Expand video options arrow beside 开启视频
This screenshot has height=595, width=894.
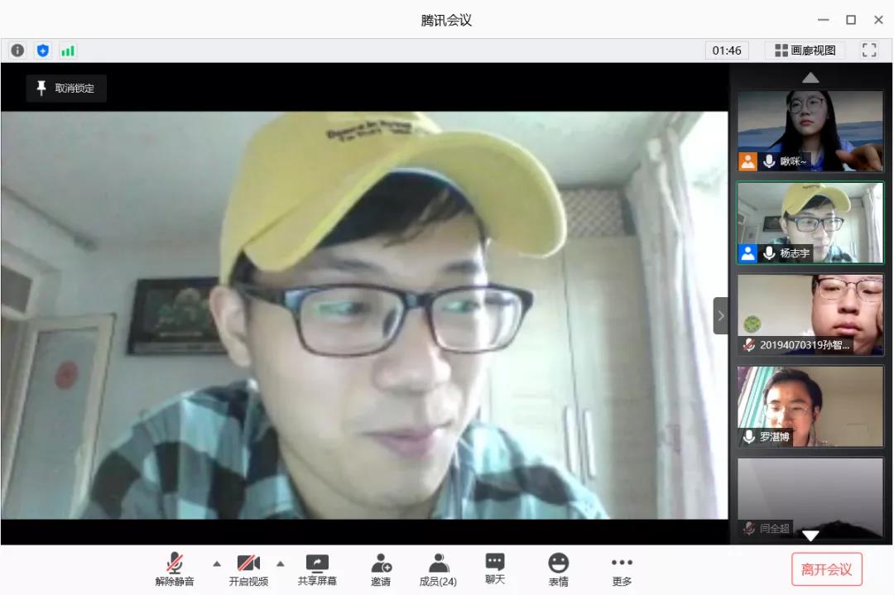point(280,564)
